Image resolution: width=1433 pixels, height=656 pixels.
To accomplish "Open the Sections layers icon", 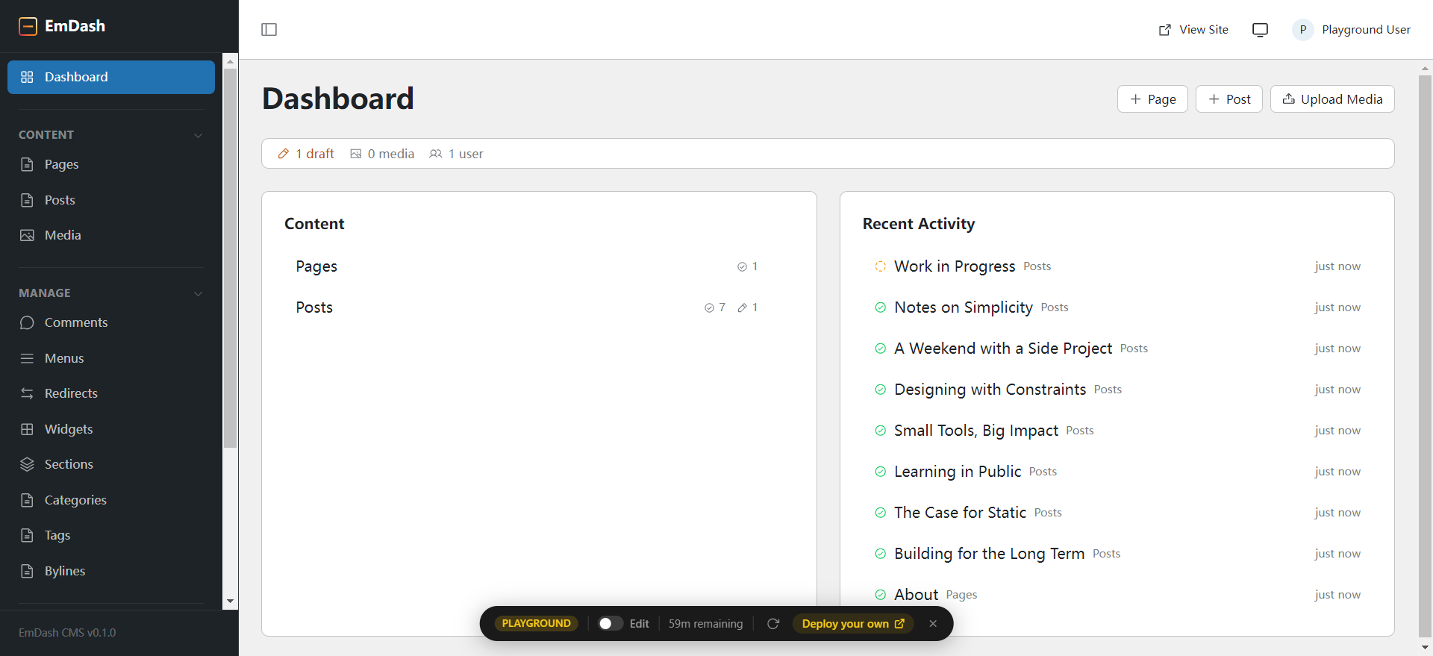I will tap(28, 464).
